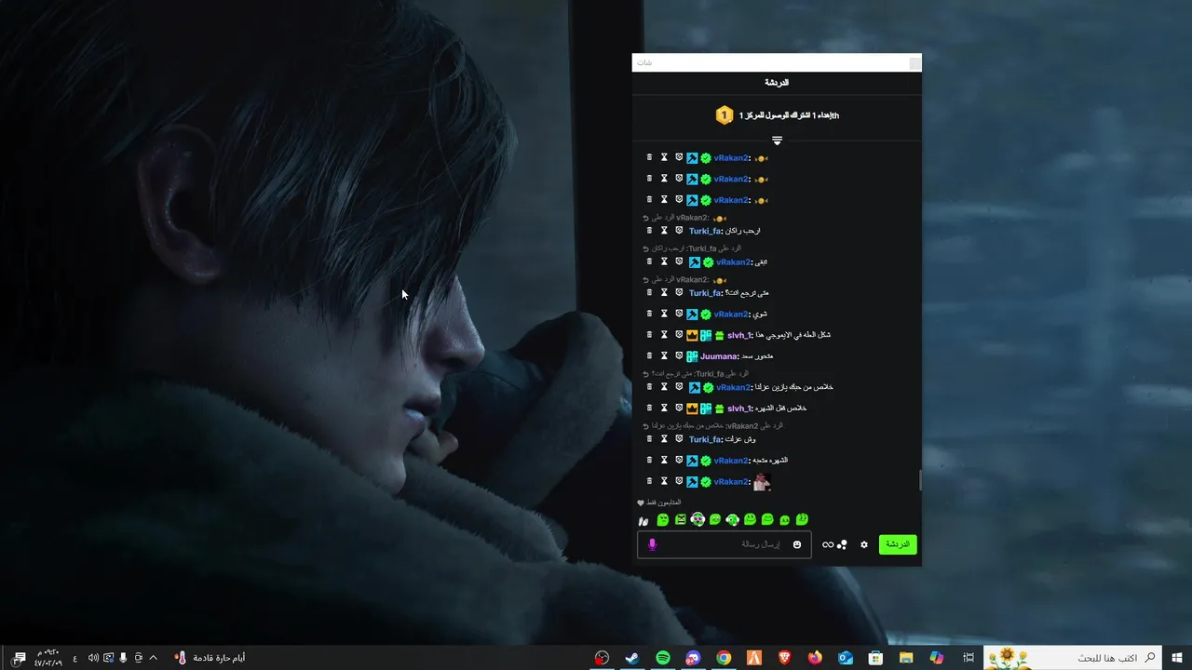Delete Turki_fa's message "ارحب راكان" with trash icon
Image resolution: width=1192 pixels, height=670 pixels.
point(649,230)
